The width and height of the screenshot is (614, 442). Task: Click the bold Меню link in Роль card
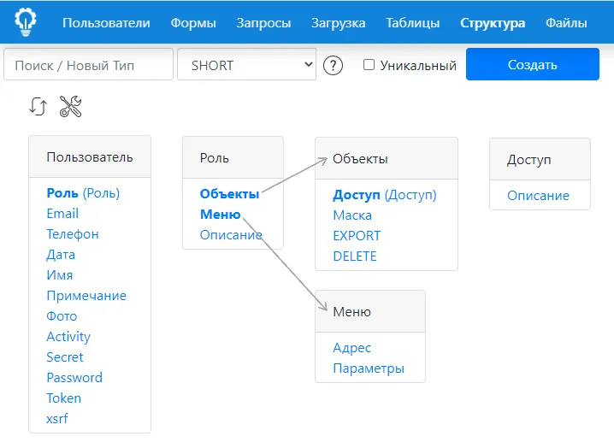click(x=220, y=214)
